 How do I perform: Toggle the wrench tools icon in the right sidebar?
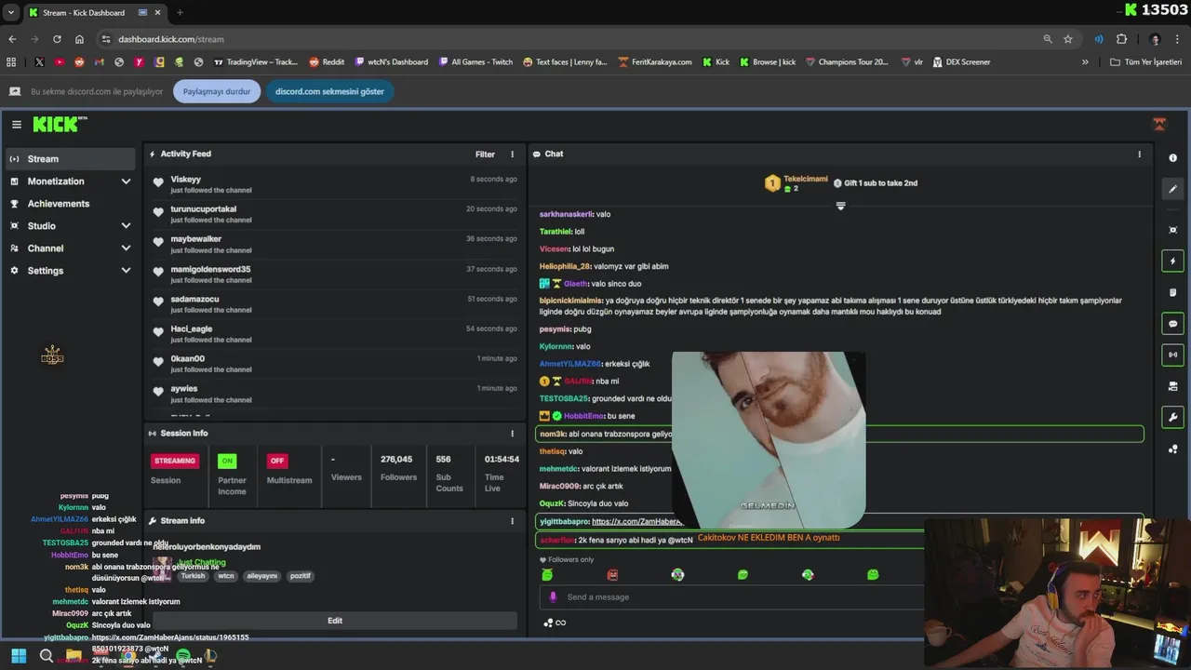(x=1172, y=417)
